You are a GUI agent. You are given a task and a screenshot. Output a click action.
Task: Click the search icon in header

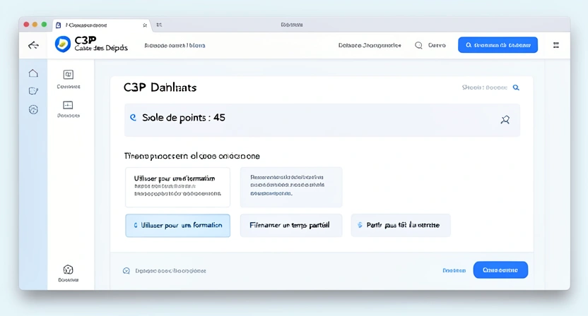pos(418,45)
